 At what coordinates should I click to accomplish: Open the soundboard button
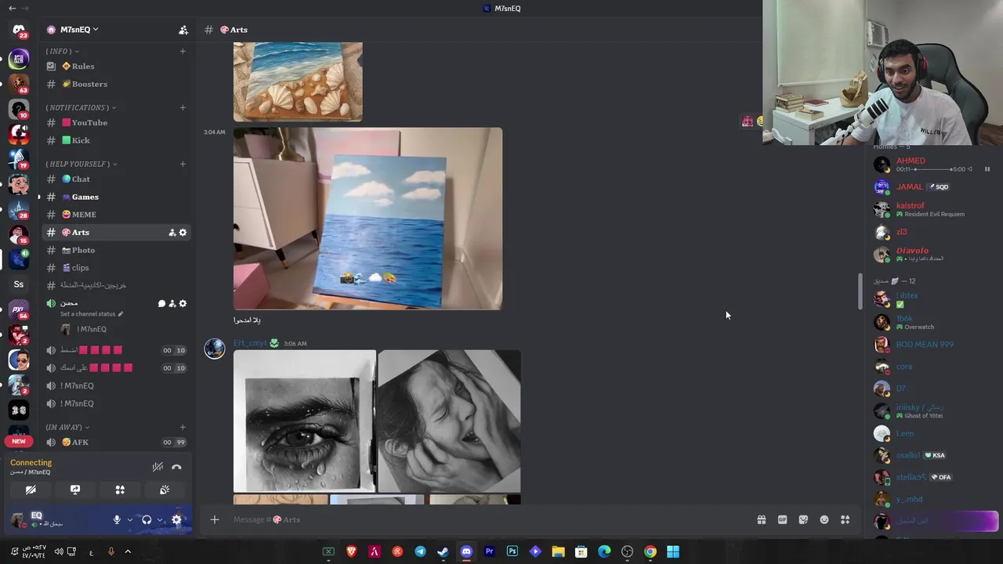coord(165,490)
